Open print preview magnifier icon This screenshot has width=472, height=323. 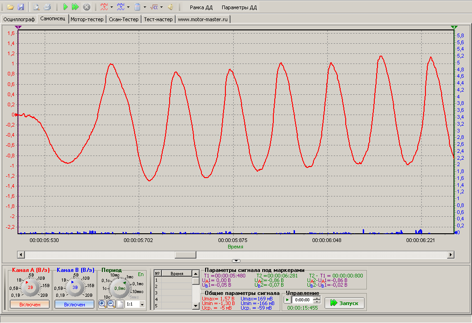tap(36, 7)
